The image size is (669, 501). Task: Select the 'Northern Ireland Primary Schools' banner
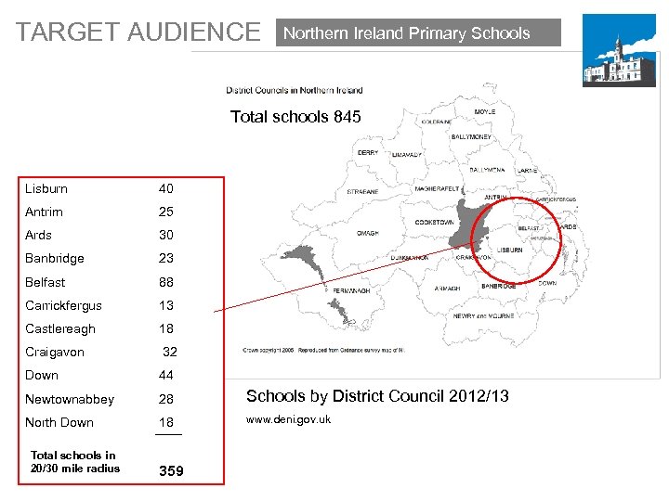418,32
